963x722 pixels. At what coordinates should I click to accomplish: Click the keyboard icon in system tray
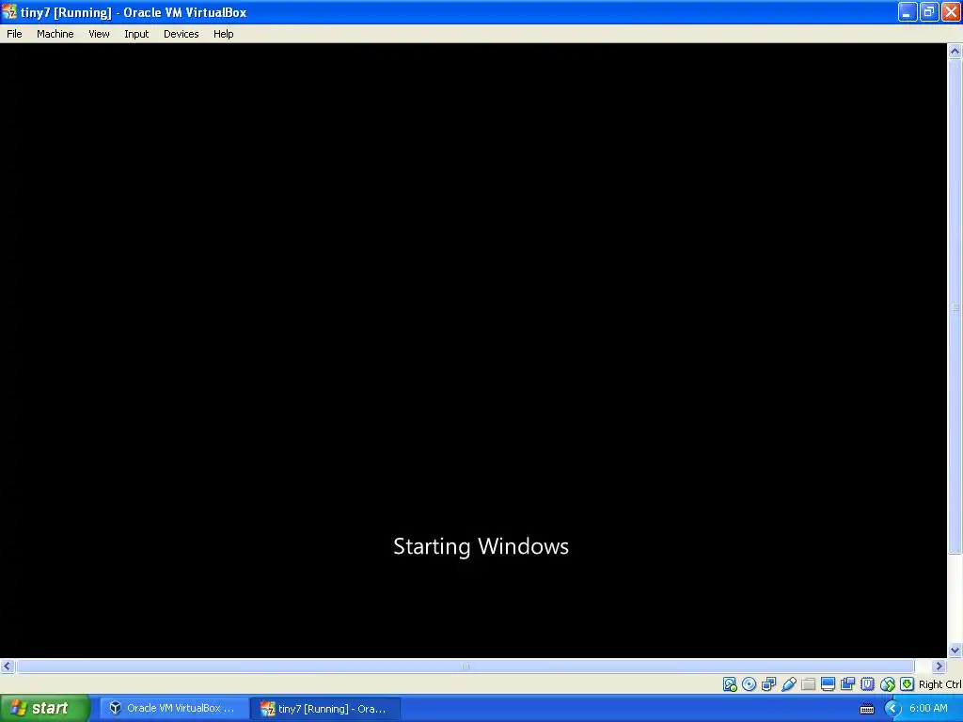866,709
